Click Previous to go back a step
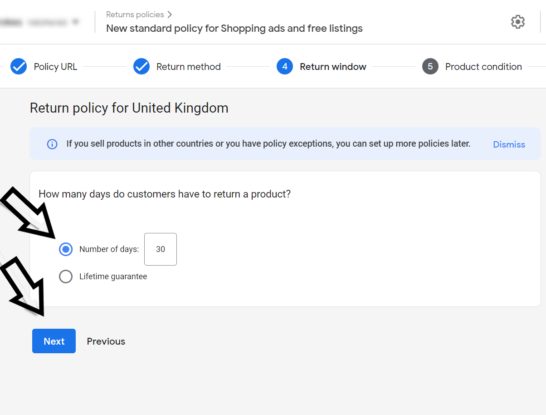This screenshot has width=546, height=415. pos(106,341)
